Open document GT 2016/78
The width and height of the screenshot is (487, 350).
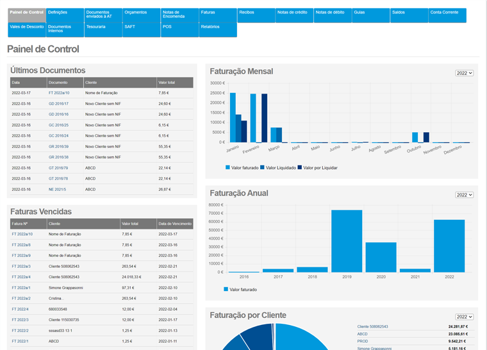coord(58,179)
